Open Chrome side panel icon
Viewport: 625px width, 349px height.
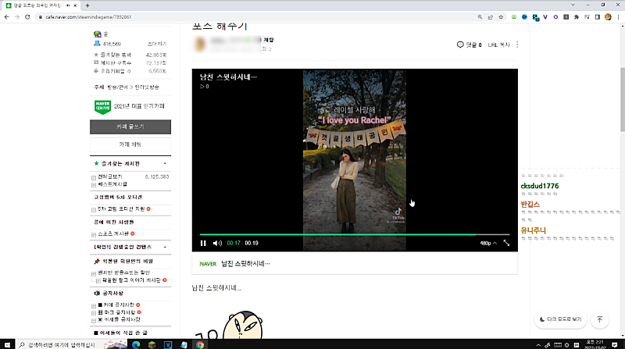(597, 17)
